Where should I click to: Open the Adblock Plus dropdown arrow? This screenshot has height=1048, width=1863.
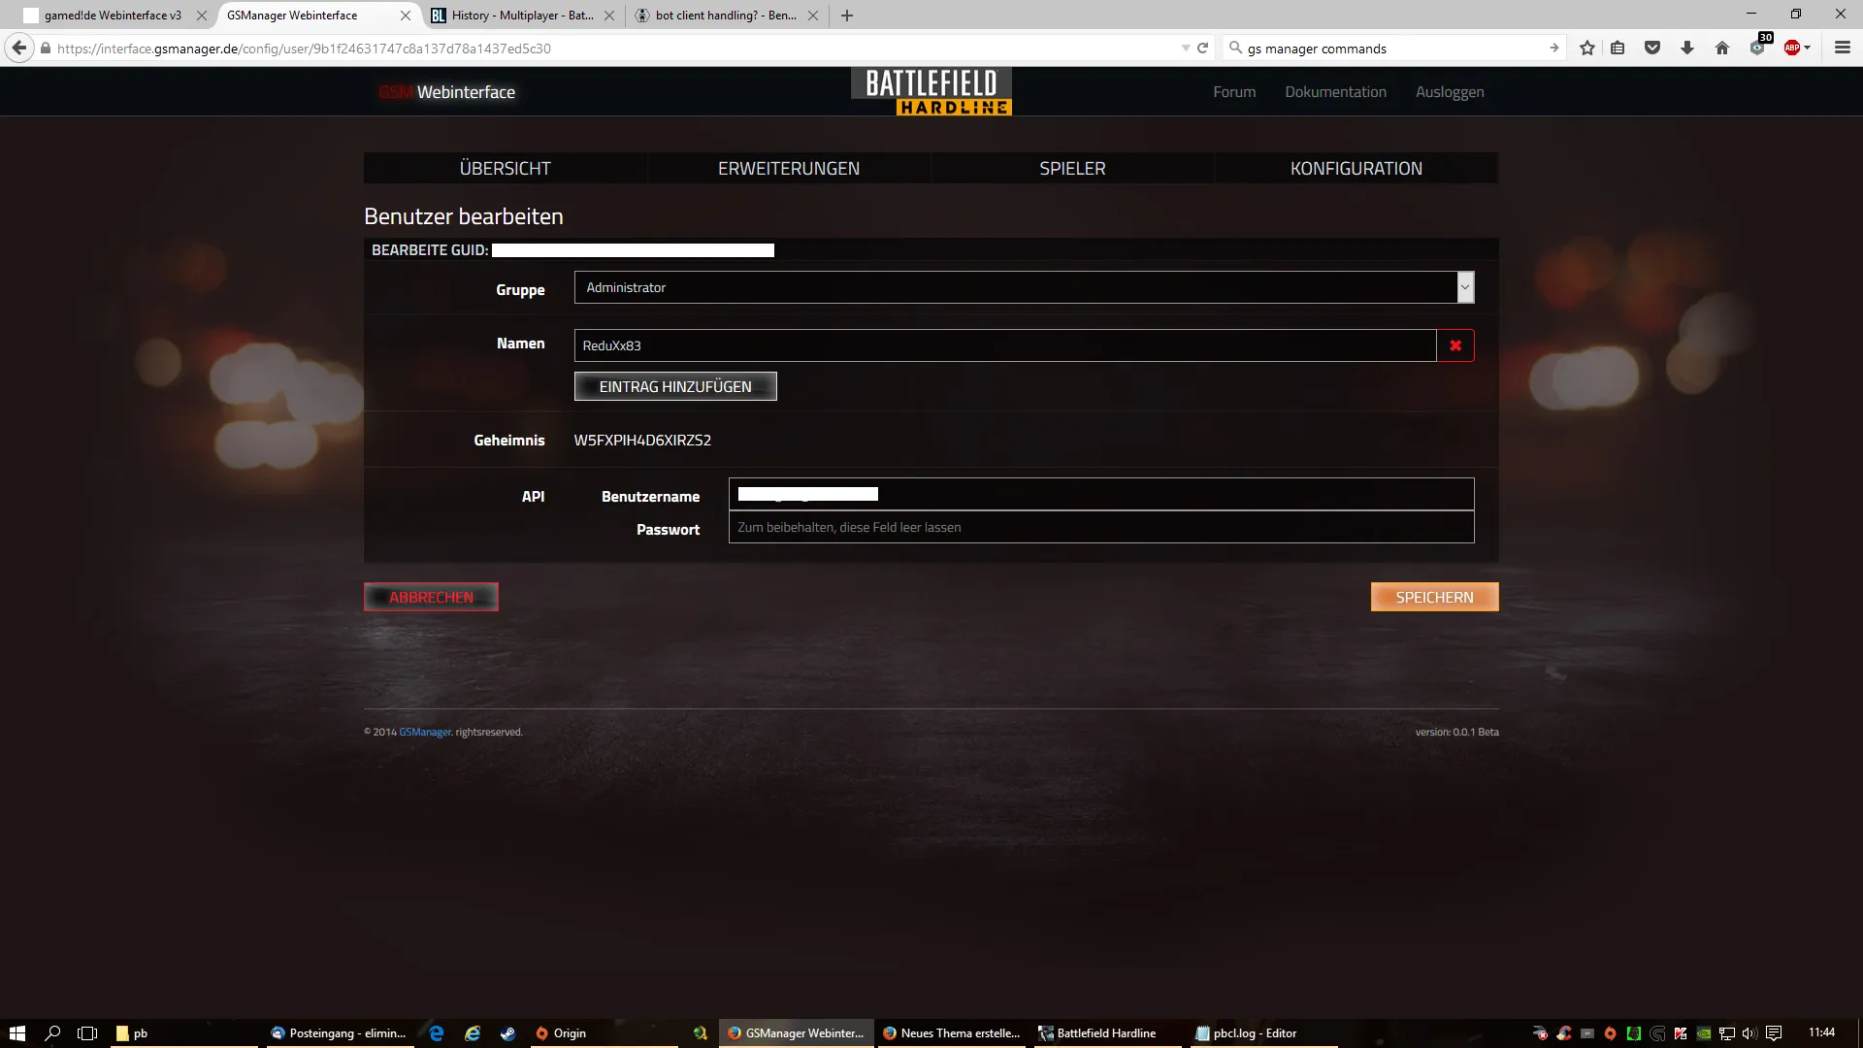1808,48
